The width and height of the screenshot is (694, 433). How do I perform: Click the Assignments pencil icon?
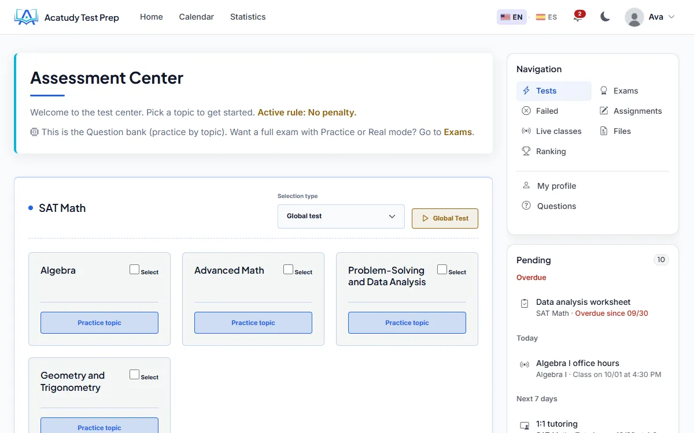(x=604, y=111)
